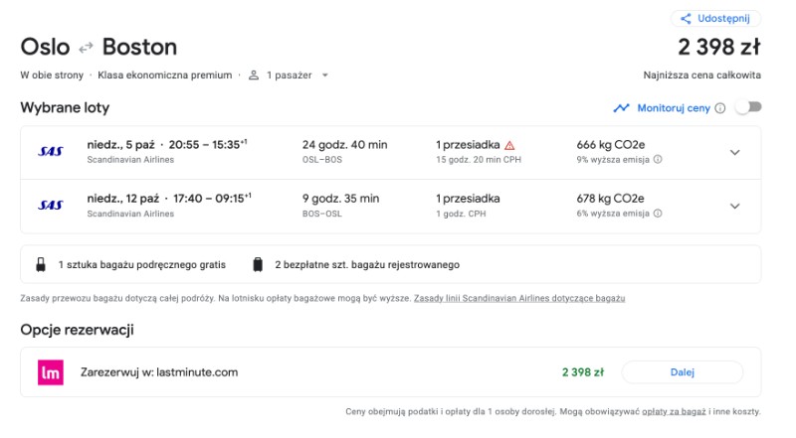Click W obie strony text
The image size is (796, 438).
point(52,75)
